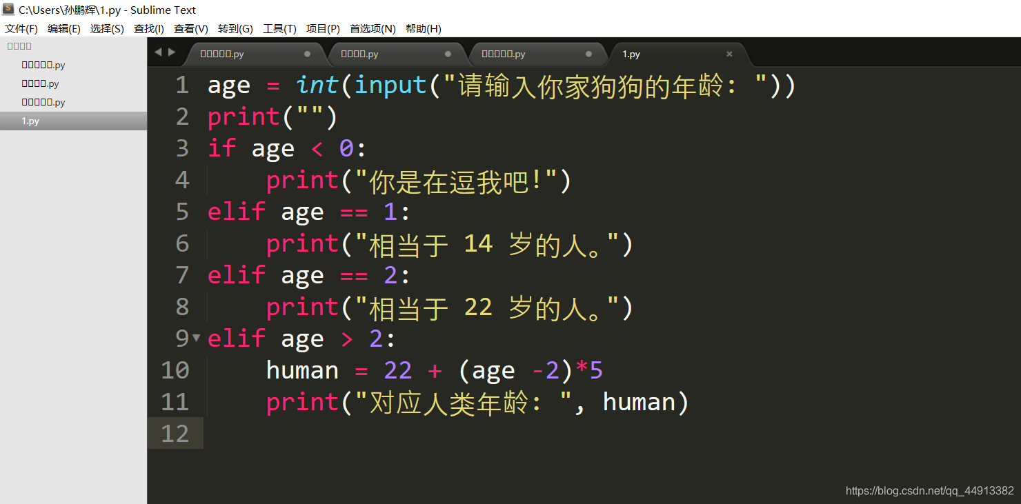Click the human variable on line 10
Screen dimensions: 1021x504
point(302,370)
